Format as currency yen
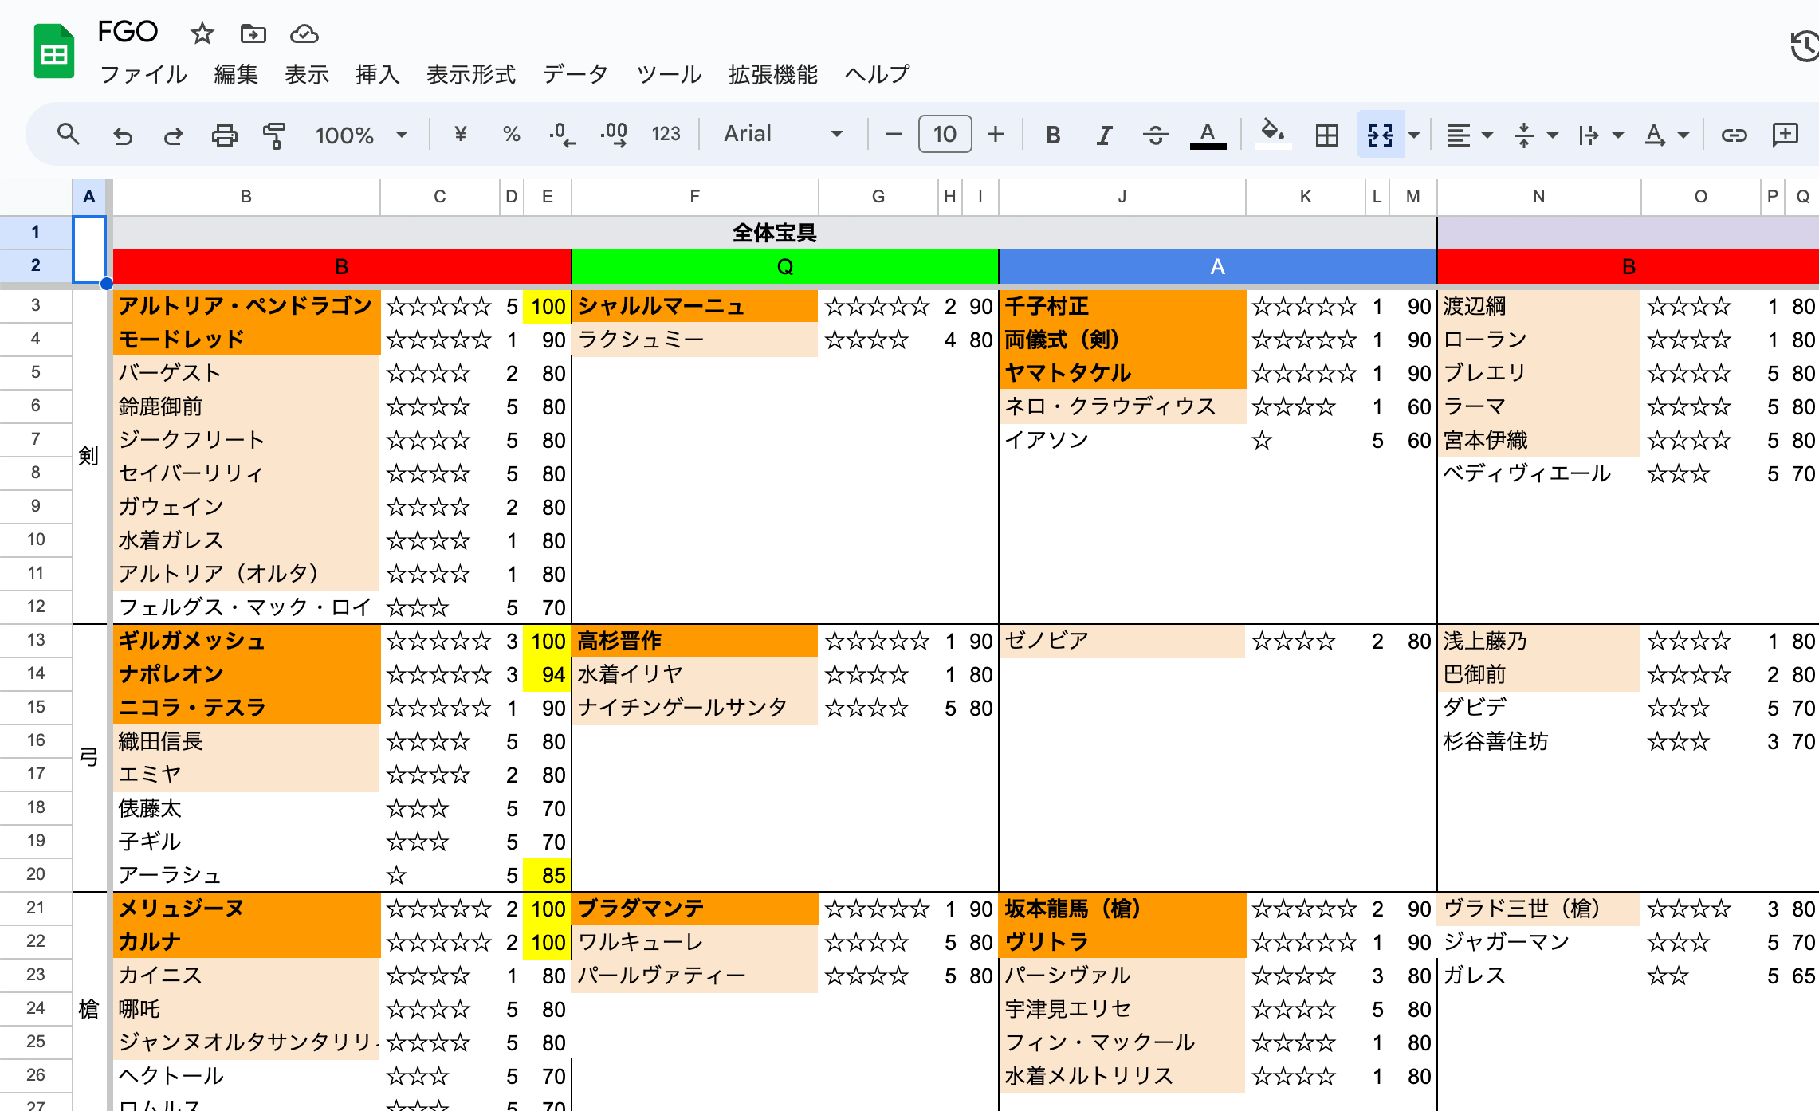The height and width of the screenshot is (1111, 1819). pos(460,134)
